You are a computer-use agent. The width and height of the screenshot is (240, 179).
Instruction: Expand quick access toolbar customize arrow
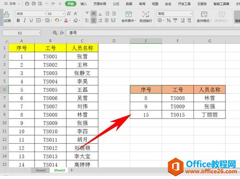pyautogui.click(x=60, y=4)
